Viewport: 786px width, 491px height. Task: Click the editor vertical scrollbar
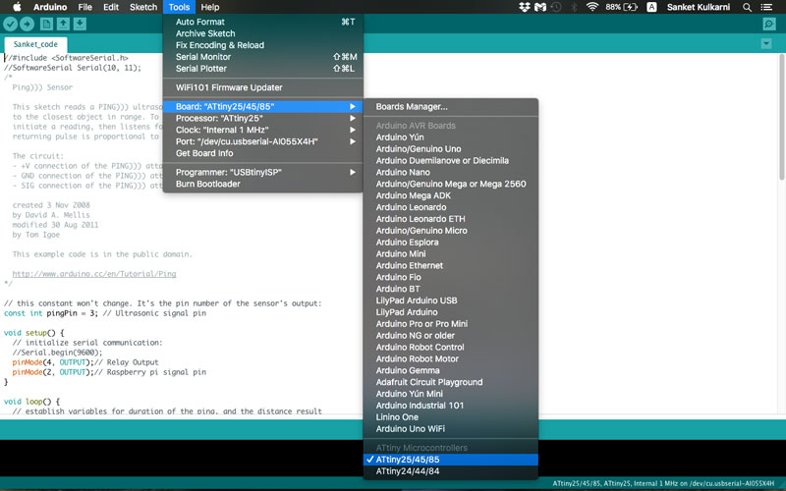tap(782, 118)
